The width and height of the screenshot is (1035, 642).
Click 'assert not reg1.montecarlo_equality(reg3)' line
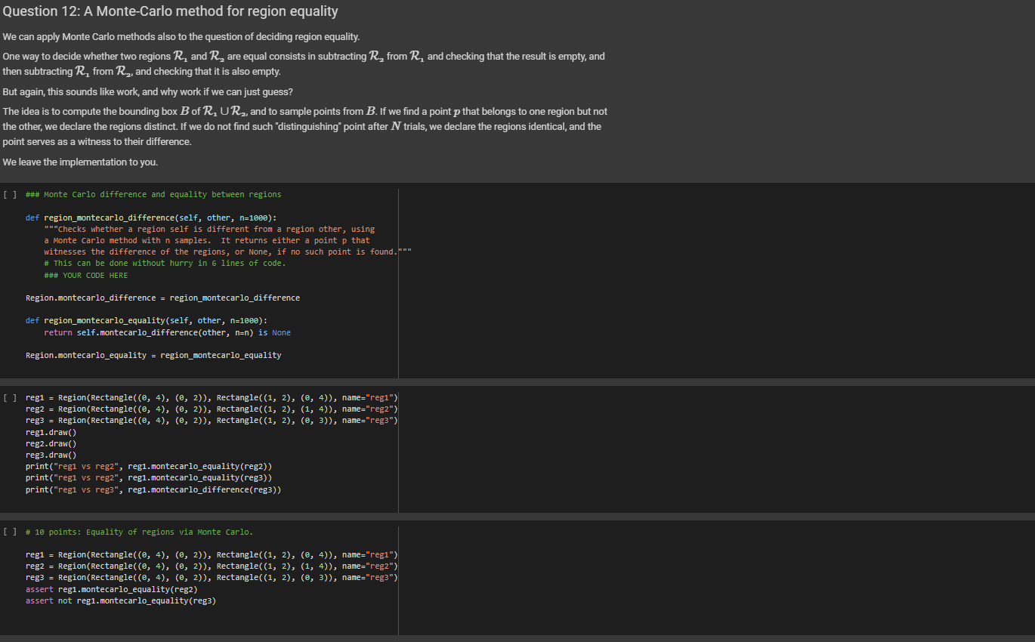(121, 600)
